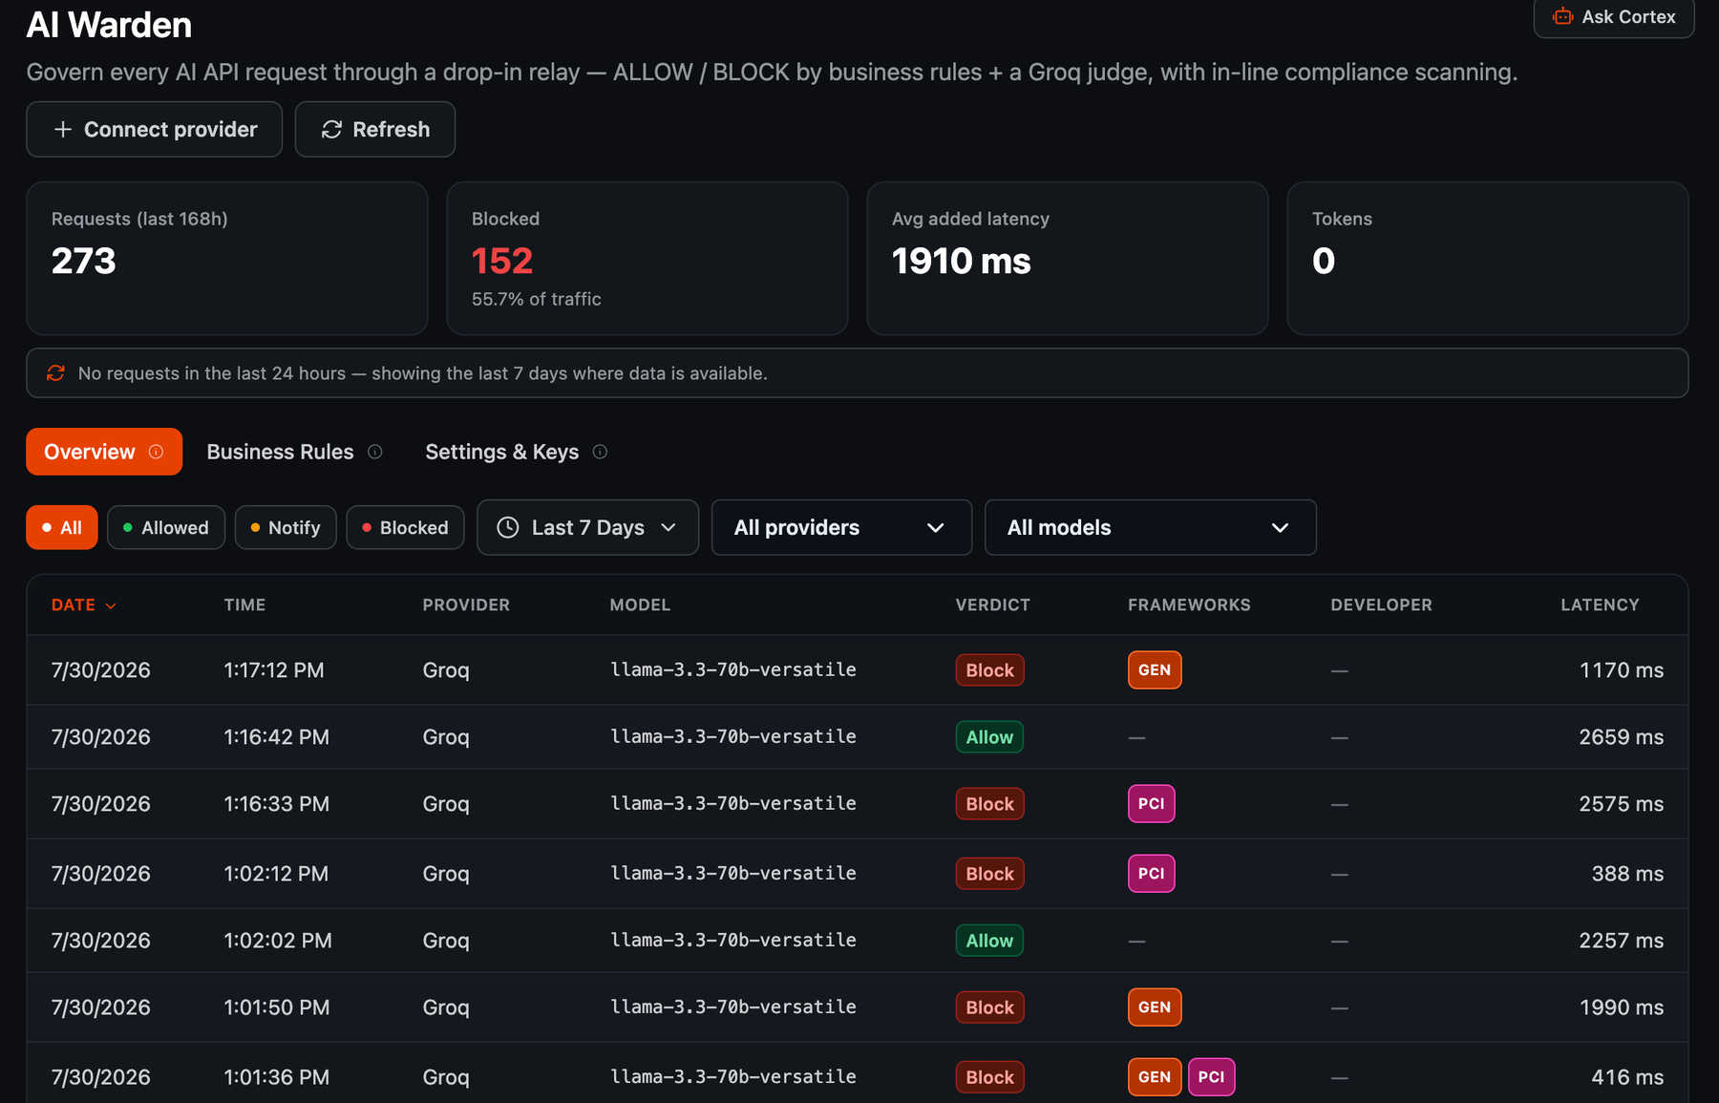The width and height of the screenshot is (1719, 1103).
Task: Click the Blocked 152 stat card
Action: [x=647, y=259]
